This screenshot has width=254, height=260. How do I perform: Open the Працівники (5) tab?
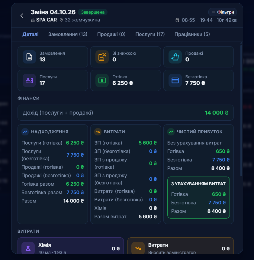(192, 34)
